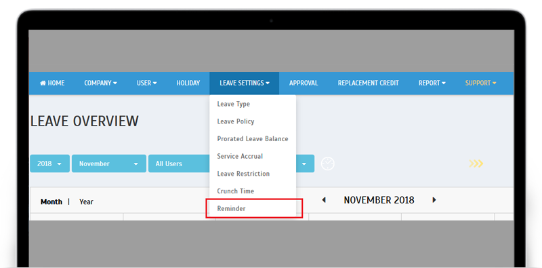
Task: Open Replacement Credit page
Action: pos(368,83)
